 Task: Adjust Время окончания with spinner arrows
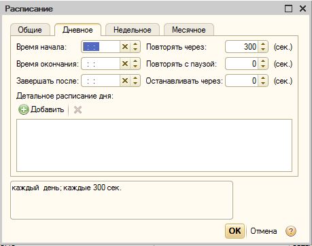coord(135,64)
